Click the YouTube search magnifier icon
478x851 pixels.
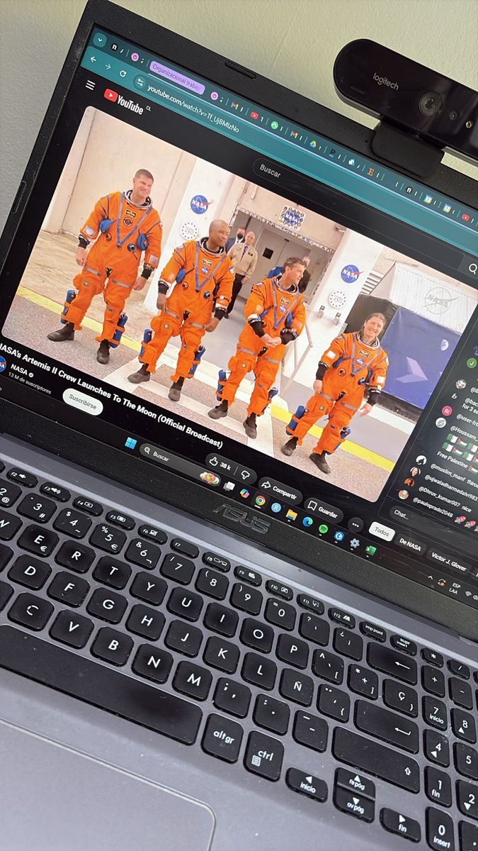click(x=472, y=267)
